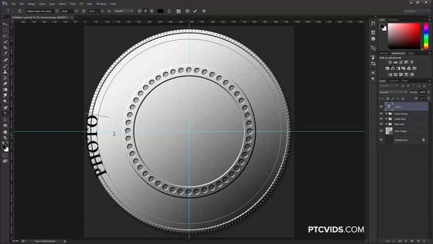The image size is (433, 244).
Task: Cancel text edits with the cancel icon
Action: [x=187, y=11]
